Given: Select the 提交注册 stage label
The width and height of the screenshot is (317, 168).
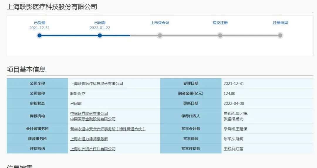Looking at the screenshot, I should click(220, 23).
